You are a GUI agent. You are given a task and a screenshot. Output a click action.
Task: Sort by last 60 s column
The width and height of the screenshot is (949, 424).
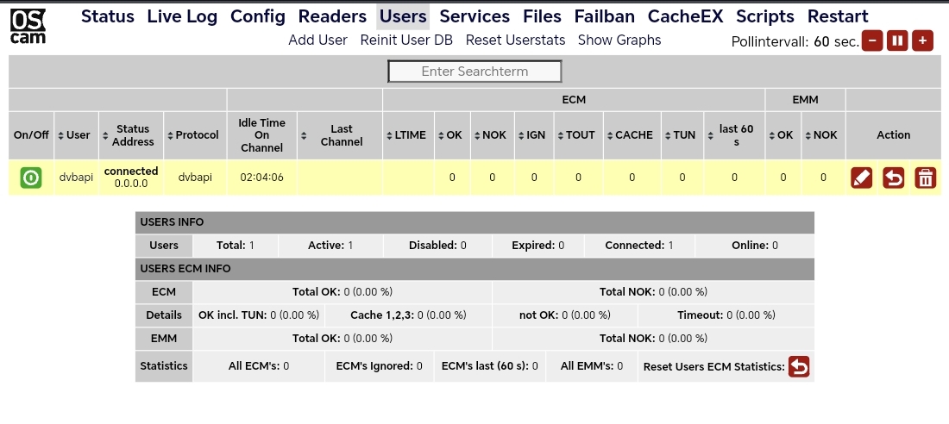point(734,135)
